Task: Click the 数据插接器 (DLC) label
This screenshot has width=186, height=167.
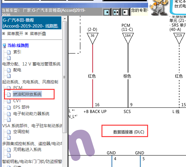Action: click(x=129, y=132)
